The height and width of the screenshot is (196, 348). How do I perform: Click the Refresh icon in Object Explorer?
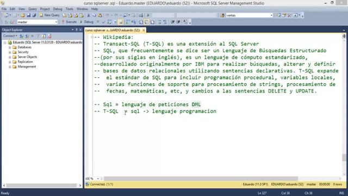(x=43, y=36)
